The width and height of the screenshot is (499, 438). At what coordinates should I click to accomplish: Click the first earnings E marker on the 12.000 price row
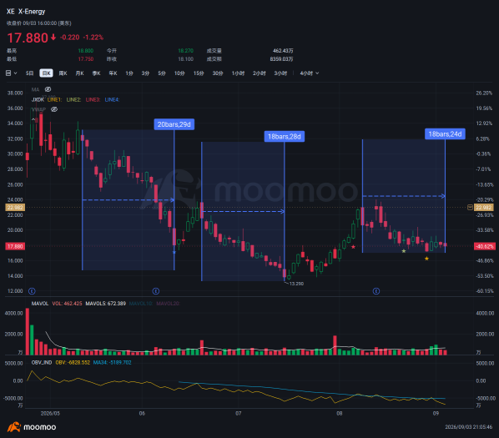tap(32, 291)
